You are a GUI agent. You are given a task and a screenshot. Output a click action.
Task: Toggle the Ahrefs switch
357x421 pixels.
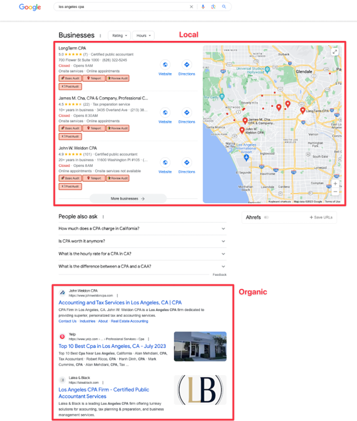266,217
